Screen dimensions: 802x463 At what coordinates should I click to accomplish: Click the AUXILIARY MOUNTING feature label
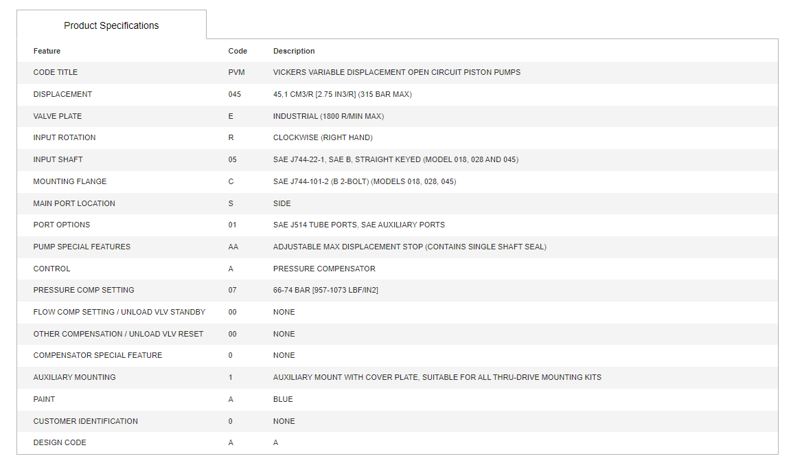(75, 378)
